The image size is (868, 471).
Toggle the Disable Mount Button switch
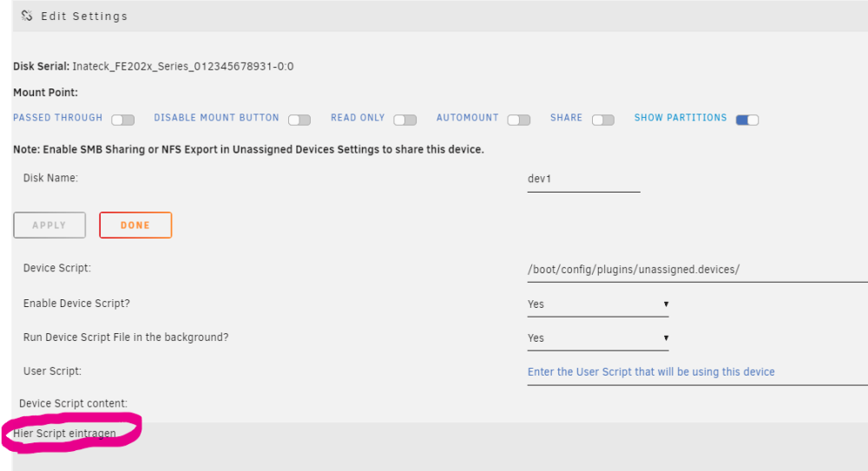point(299,120)
